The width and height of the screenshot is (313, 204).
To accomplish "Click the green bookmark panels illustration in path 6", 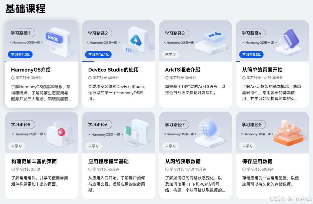I will 136,132.
